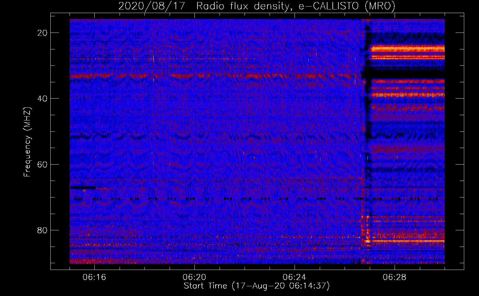
Task: Click the short black horizontal bar near 67 MHz
Action: [x=83, y=188]
